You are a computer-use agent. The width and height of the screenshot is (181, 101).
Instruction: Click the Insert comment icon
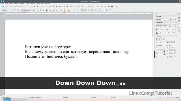(102, 6)
